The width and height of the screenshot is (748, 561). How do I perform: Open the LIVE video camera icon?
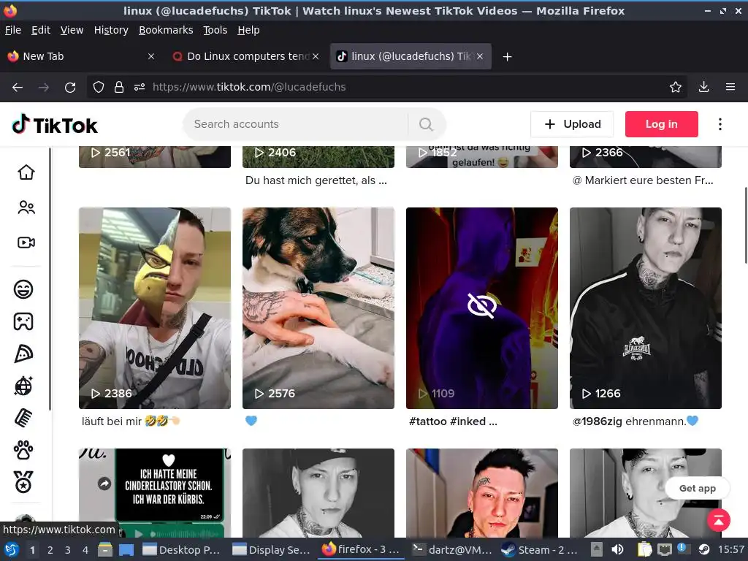(x=26, y=243)
